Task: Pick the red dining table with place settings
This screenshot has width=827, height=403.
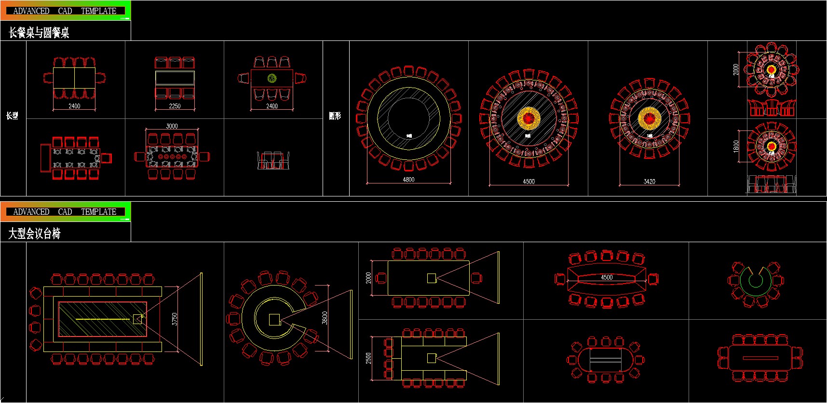Action: (x=76, y=158)
